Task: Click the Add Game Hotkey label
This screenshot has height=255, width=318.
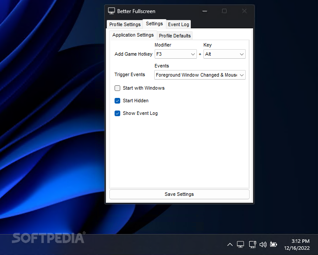Action: click(x=133, y=54)
